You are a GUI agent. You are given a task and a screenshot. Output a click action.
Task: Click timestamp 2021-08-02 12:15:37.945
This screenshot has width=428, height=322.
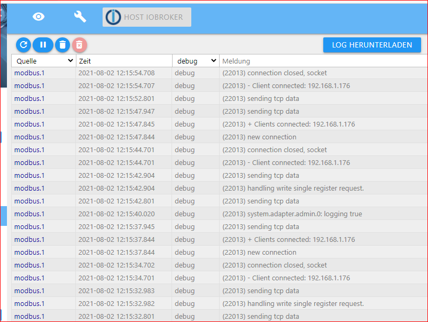point(116,227)
